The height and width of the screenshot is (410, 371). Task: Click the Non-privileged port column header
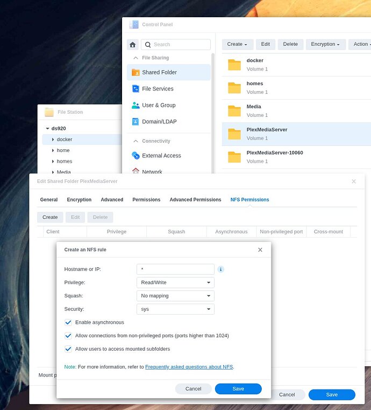pos(281,232)
